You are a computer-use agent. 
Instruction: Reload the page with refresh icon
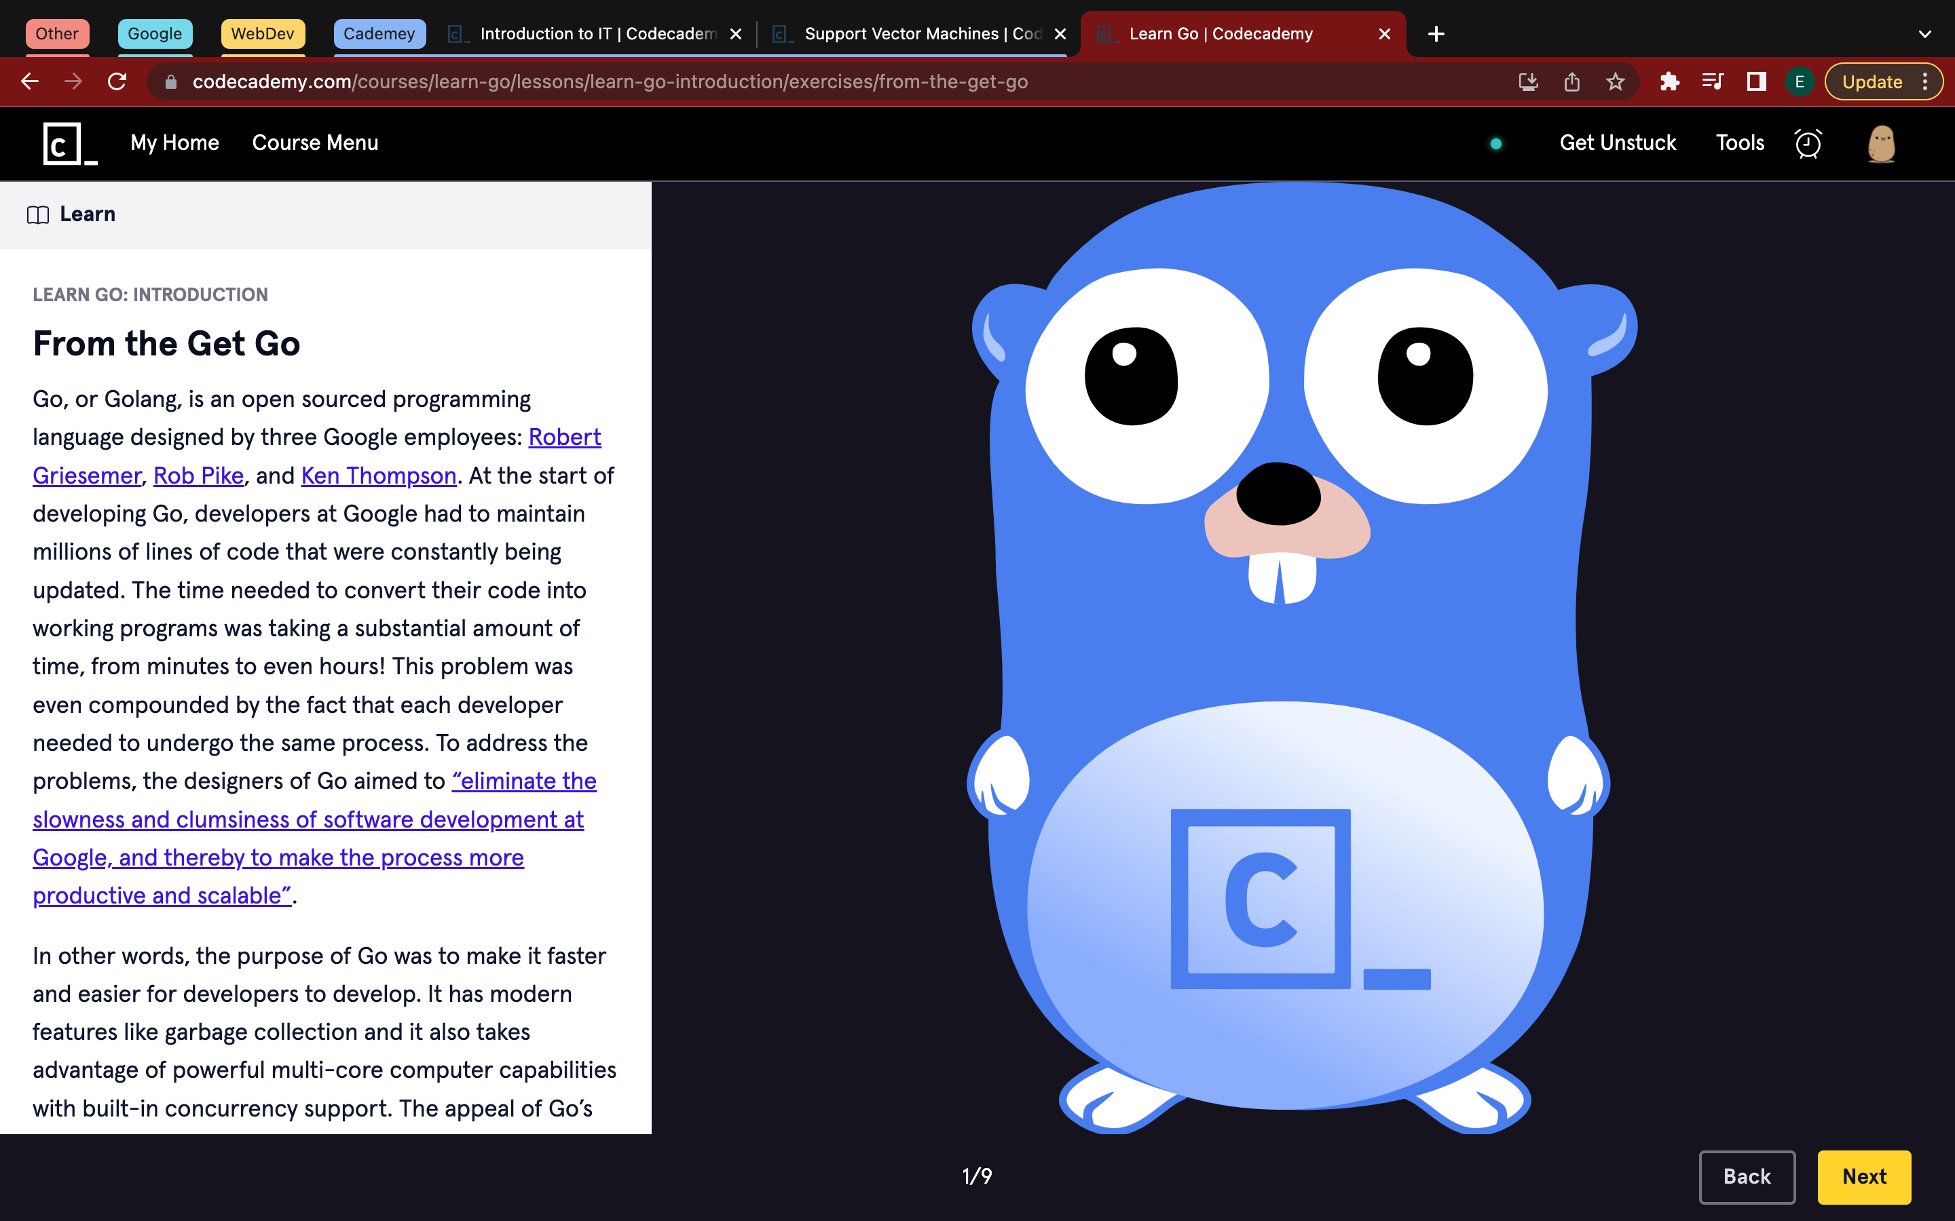pos(117,81)
